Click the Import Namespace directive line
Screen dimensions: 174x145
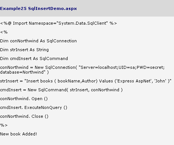click(58, 23)
